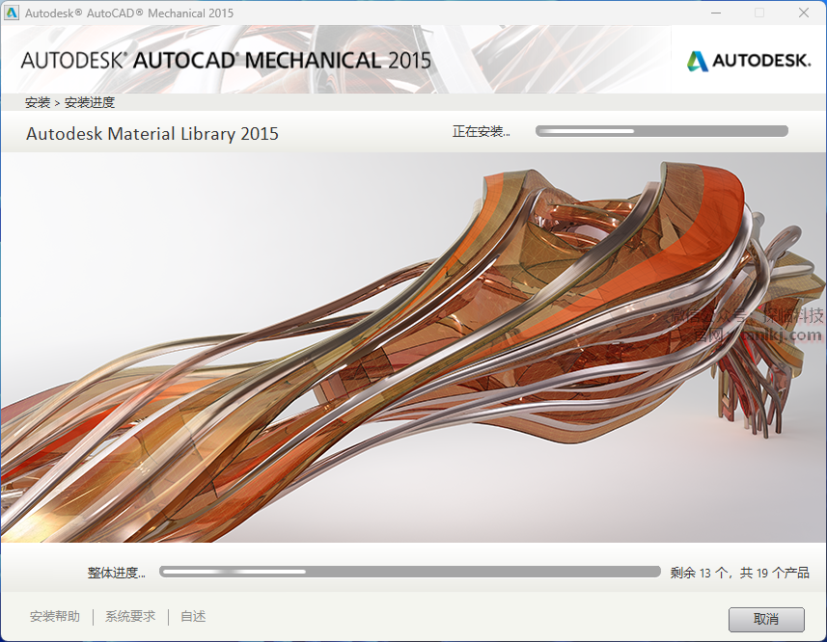Image resolution: width=827 pixels, height=642 pixels.
Task: Click the AUTOCAD MECHANICAL 2015 banner title
Action: [226, 60]
